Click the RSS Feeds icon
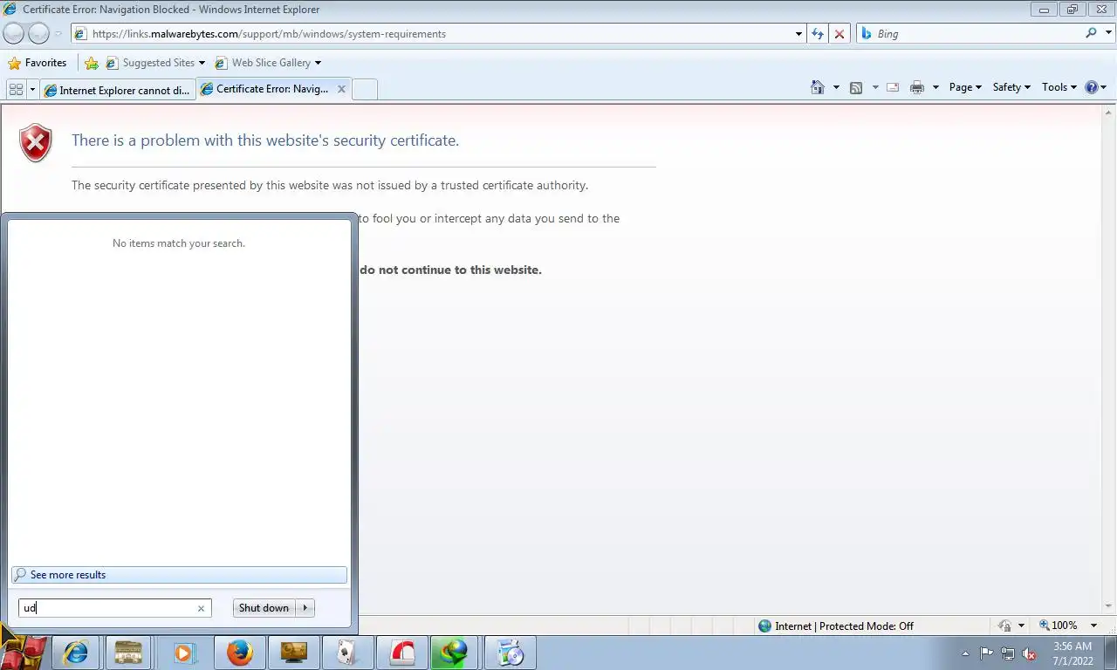The width and height of the screenshot is (1117, 670). [x=856, y=87]
